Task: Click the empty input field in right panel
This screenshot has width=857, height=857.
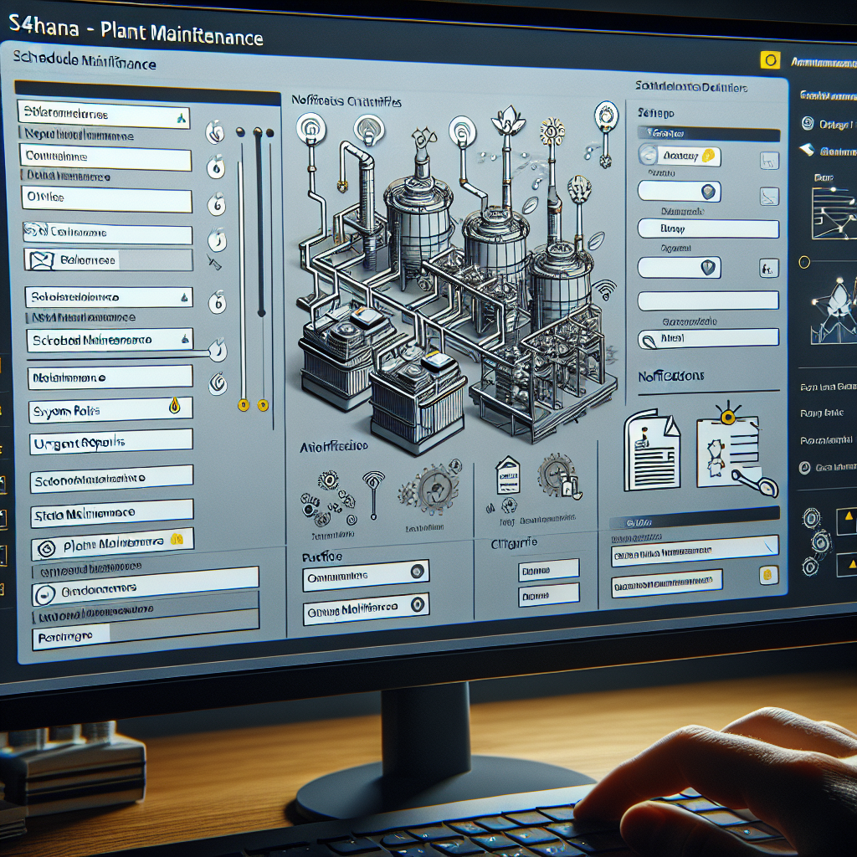Action: 707,301
